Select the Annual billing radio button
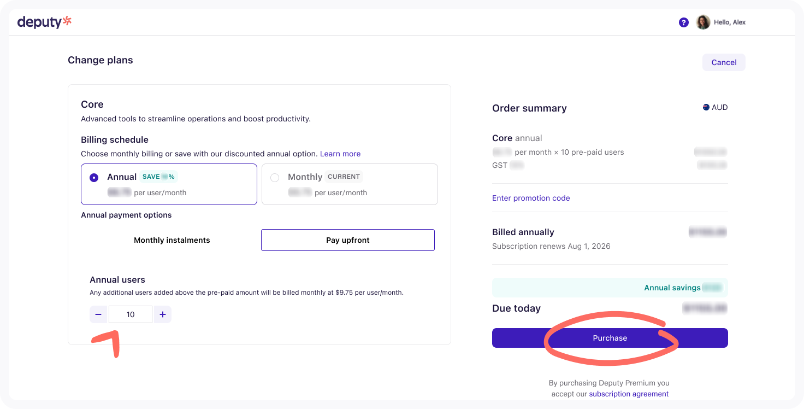 click(x=94, y=178)
